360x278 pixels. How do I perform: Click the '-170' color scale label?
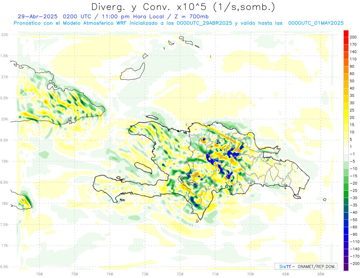coord(354,257)
